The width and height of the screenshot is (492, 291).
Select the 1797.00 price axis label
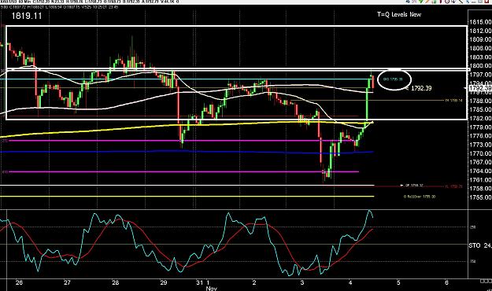[480, 75]
